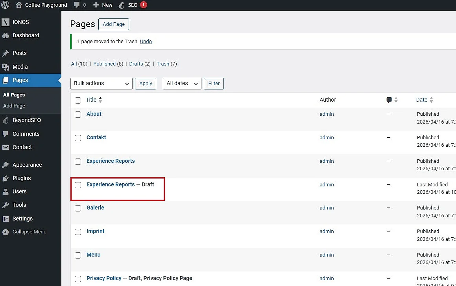This screenshot has width=456, height=286.
Task: Click the plus icon next to New
Action: pos(96,5)
